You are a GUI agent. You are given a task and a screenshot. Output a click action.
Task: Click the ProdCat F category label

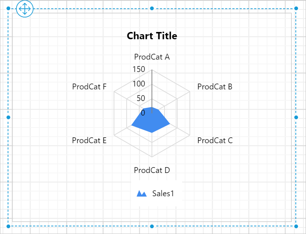point(89,87)
